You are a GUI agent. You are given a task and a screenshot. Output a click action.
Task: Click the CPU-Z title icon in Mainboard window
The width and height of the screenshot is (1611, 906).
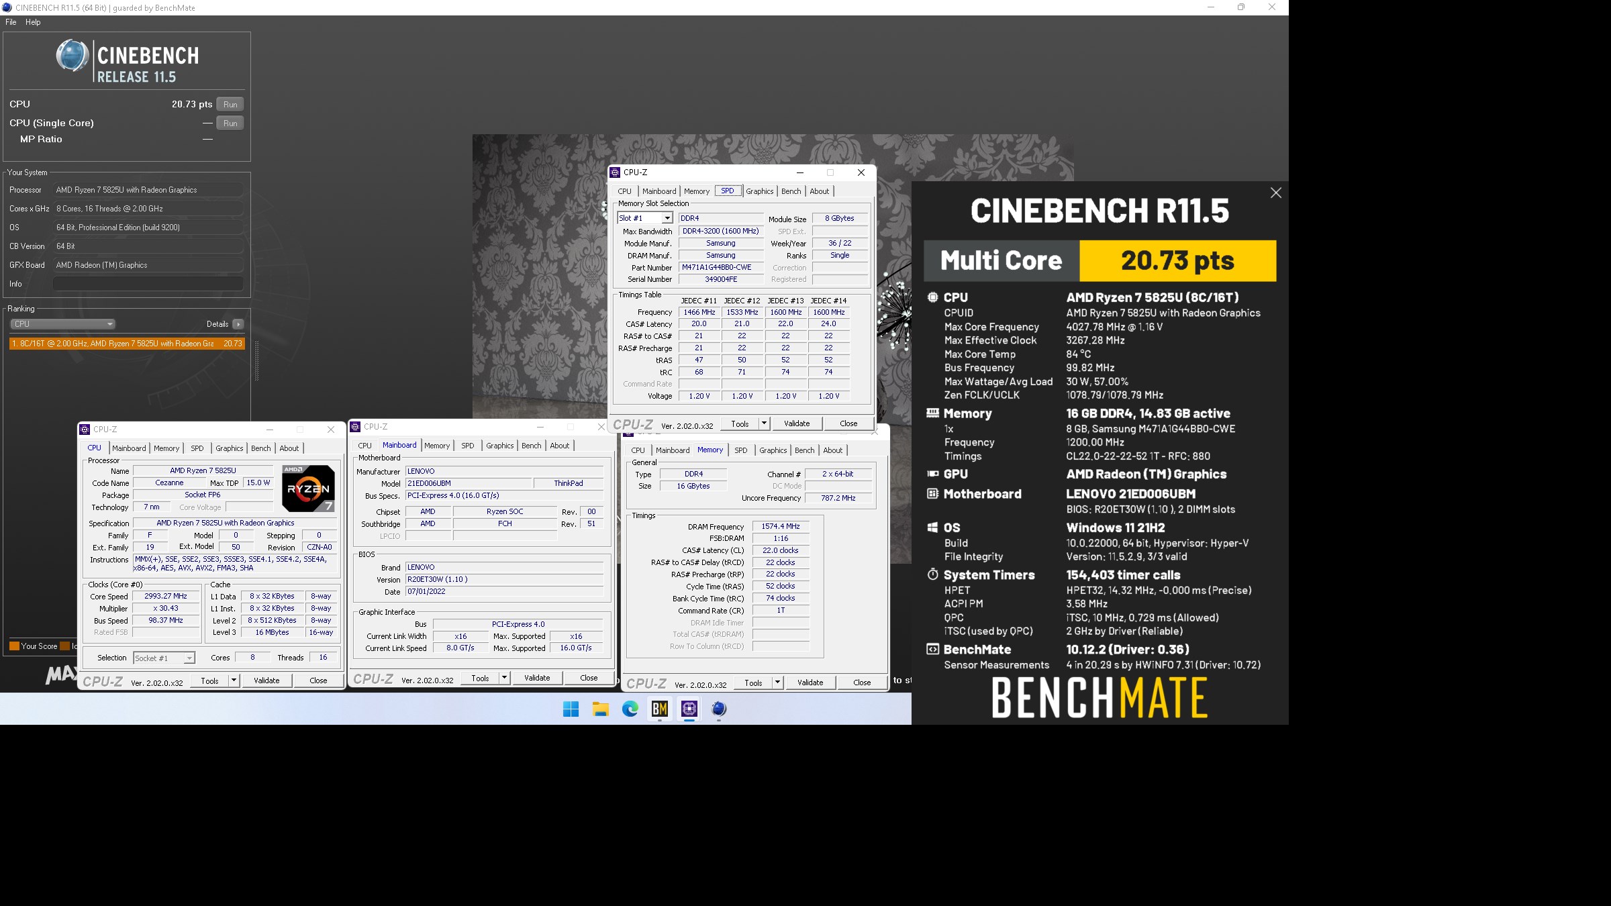(x=356, y=427)
